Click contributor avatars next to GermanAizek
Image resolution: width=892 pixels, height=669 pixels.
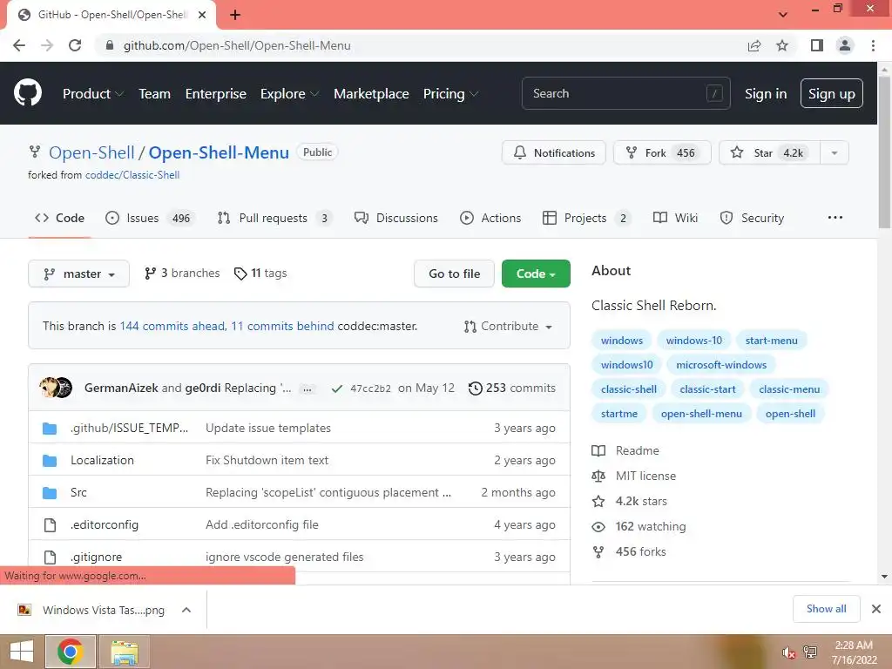56,388
